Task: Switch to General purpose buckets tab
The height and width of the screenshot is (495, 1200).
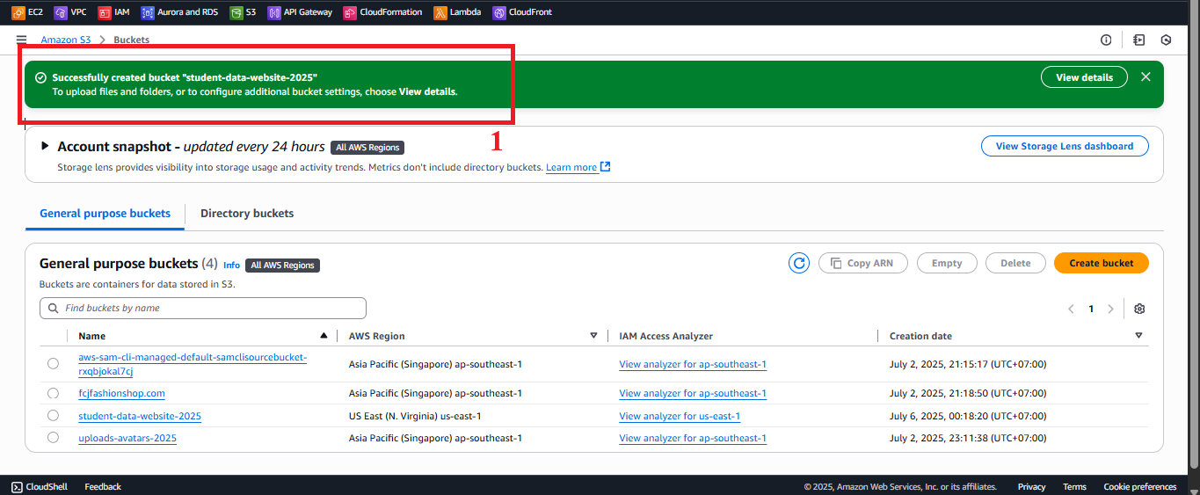Action: (105, 214)
